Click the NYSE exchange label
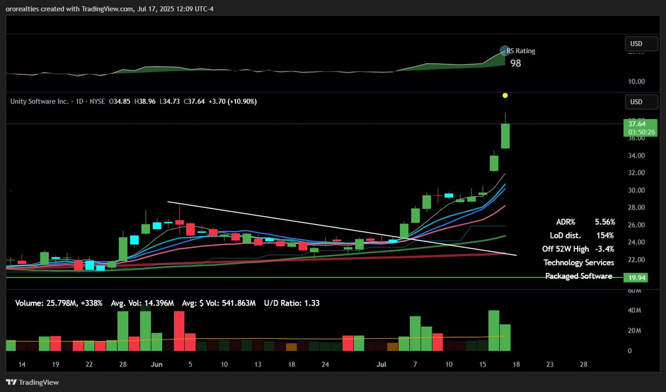The image size is (666, 392). 97,101
